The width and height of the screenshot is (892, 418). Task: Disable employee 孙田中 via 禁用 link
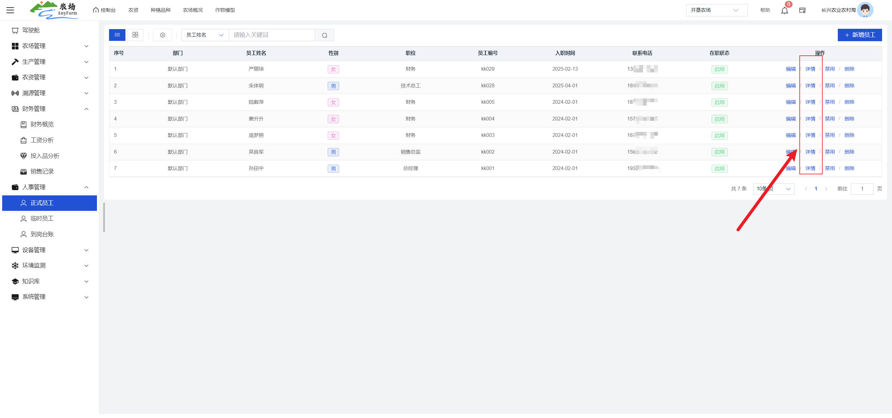coord(829,168)
